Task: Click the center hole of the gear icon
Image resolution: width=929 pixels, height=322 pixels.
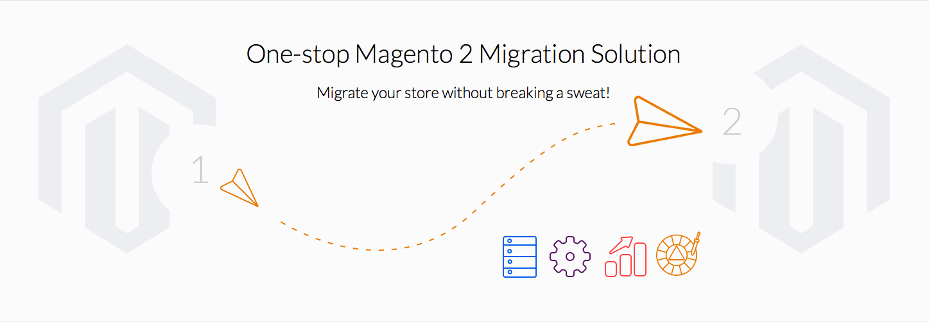Action: coord(570,257)
